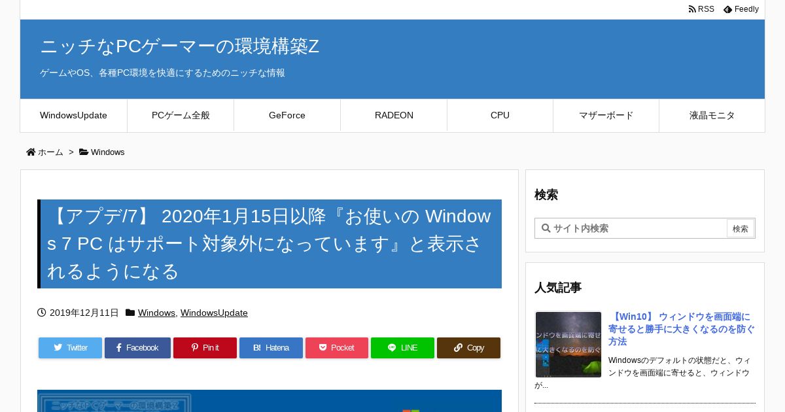This screenshot has height=412, width=785.
Task: Open the 【Win10】 ウィンドウを画面端に article link
Action: click(x=682, y=329)
